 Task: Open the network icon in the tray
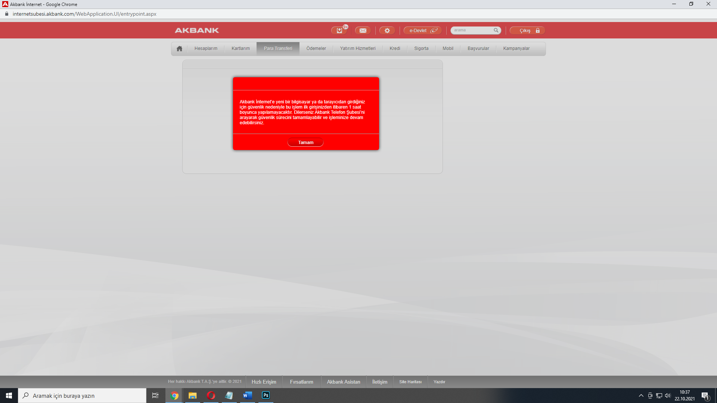(x=659, y=396)
